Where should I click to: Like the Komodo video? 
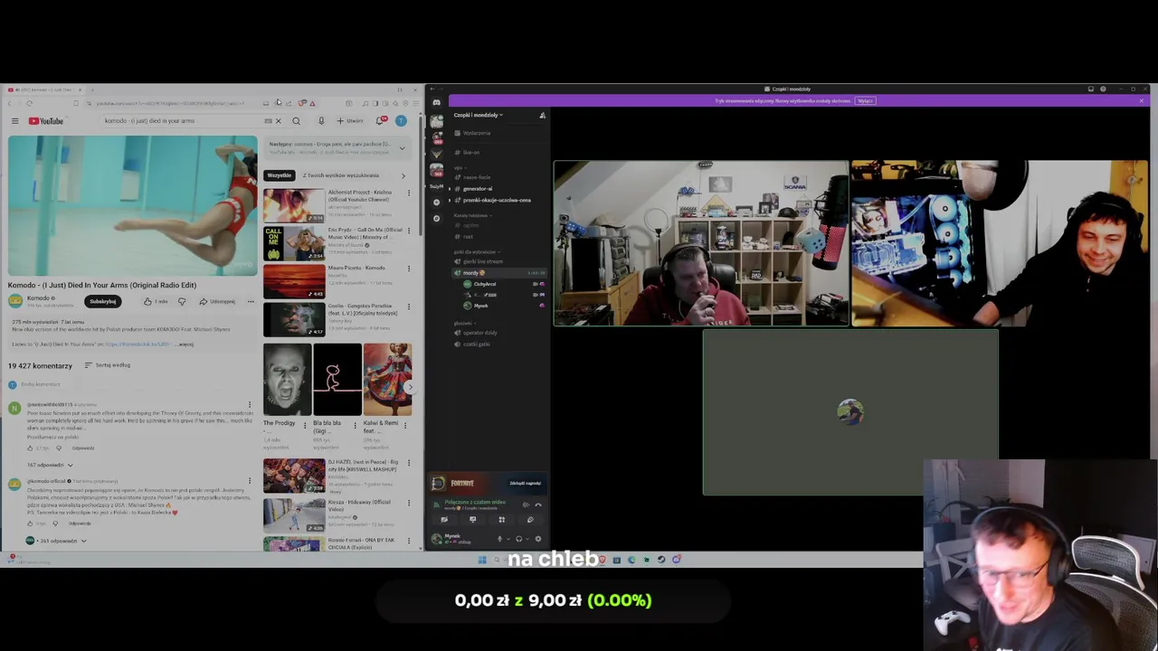(156, 301)
